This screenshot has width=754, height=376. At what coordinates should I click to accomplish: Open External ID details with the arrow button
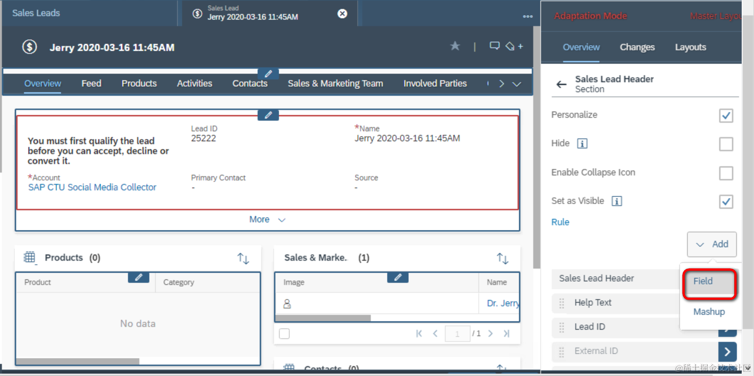coord(727,351)
